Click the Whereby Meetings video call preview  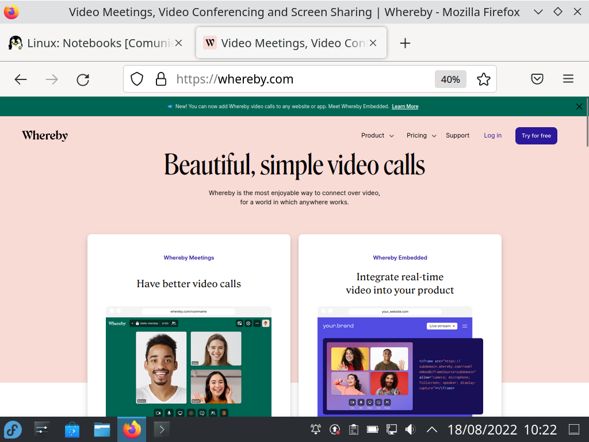coord(189,361)
